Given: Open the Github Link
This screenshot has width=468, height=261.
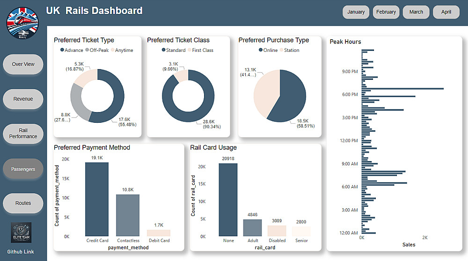Looking at the screenshot, I should pos(21,252).
